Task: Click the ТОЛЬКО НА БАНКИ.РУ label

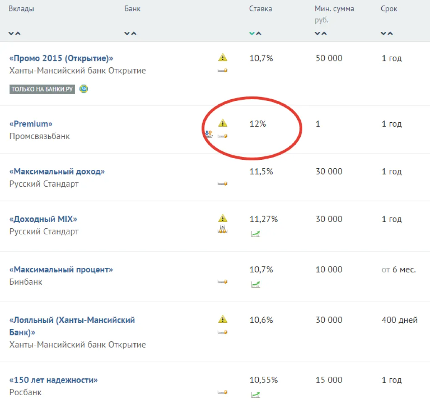Action: point(42,89)
